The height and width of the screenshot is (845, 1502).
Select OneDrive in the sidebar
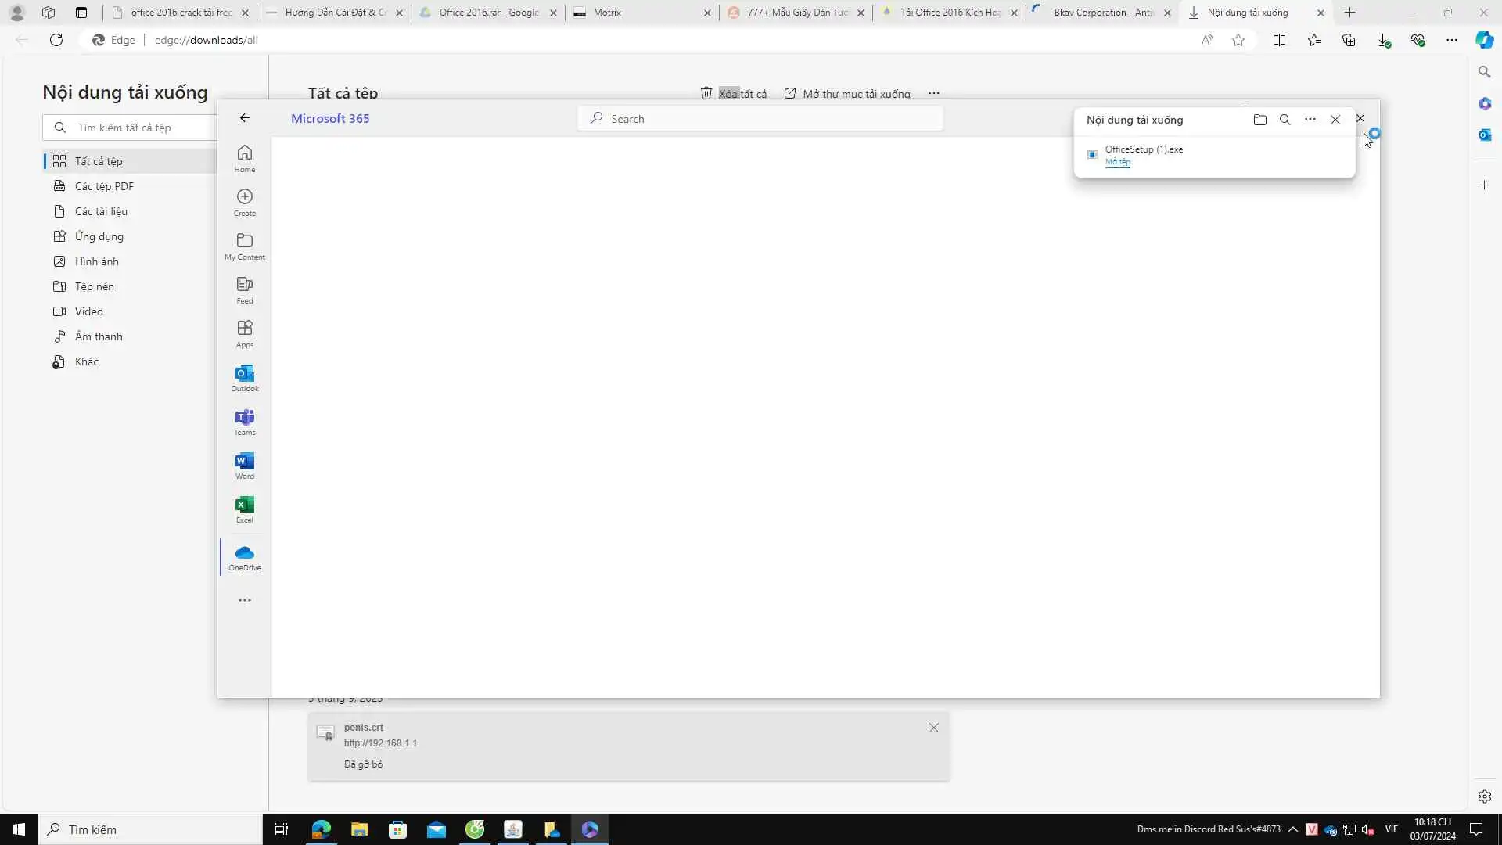245,557
